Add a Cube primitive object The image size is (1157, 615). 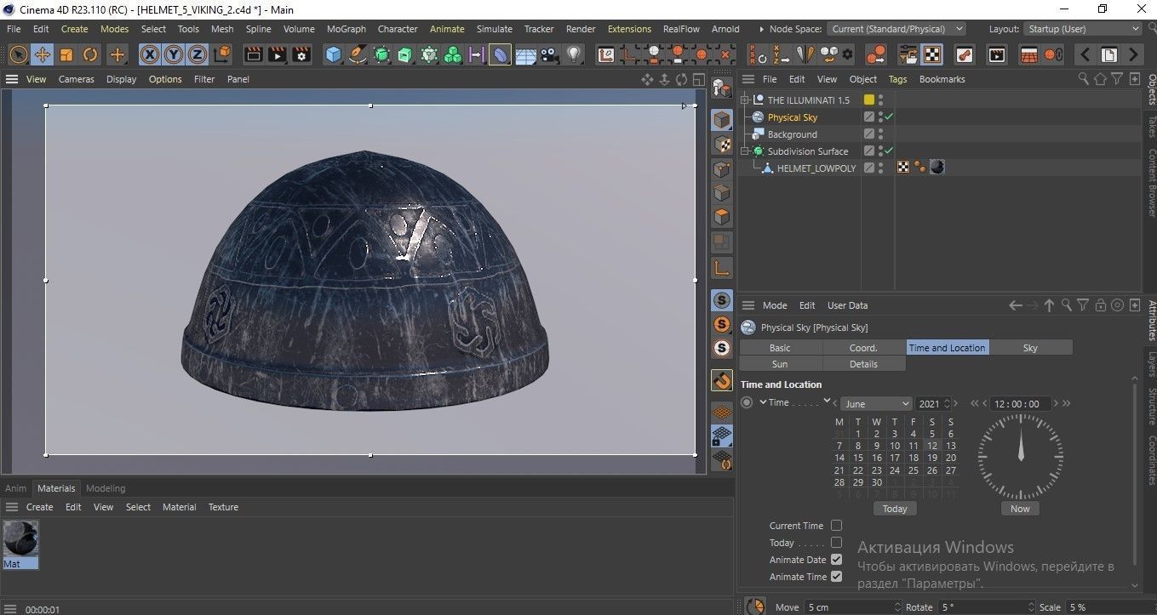click(334, 54)
